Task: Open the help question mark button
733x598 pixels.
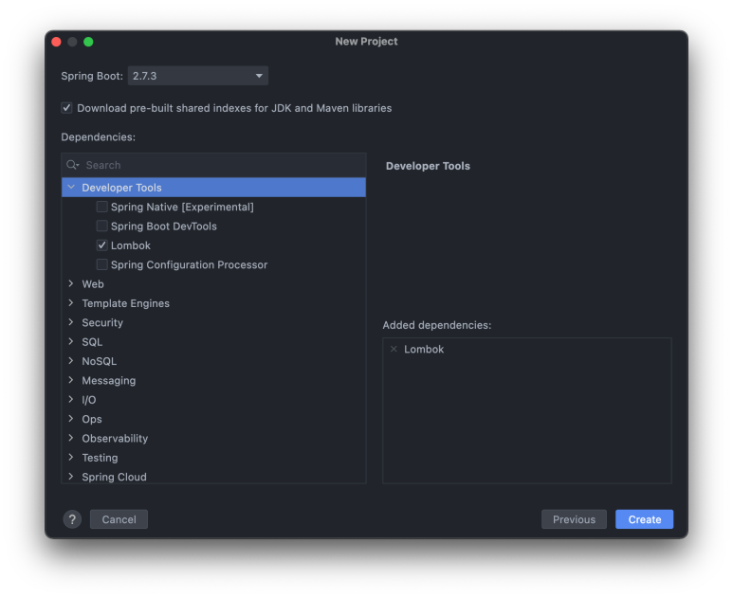Action: point(72,519)
